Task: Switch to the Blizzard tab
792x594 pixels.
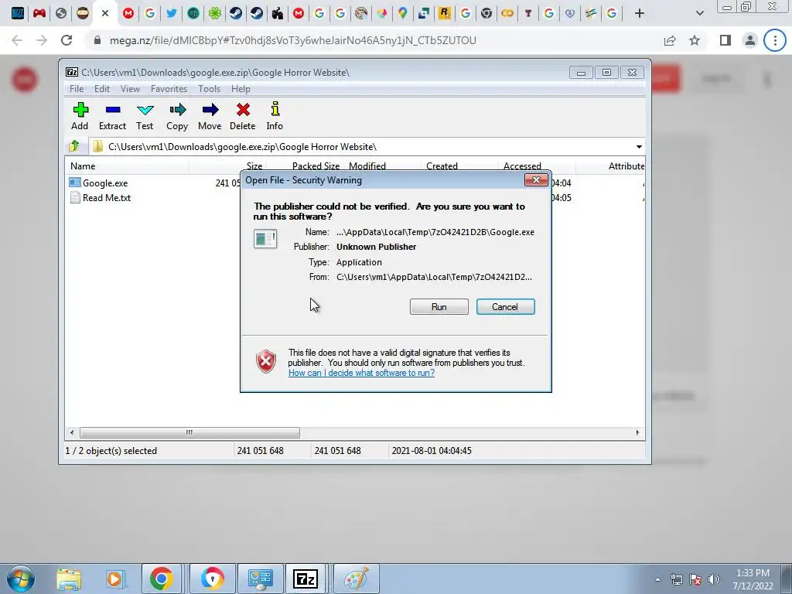Action: pos(18,14)
